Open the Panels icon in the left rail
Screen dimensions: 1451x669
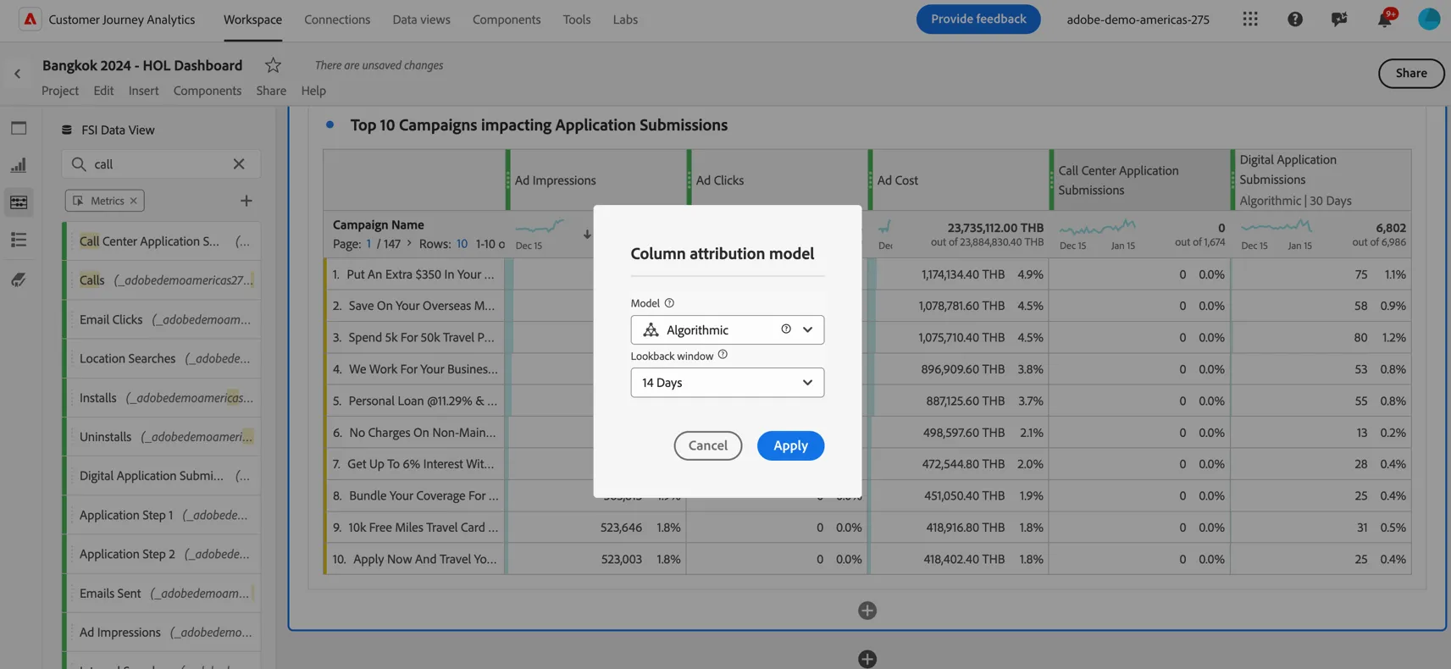tap(19, 128)
